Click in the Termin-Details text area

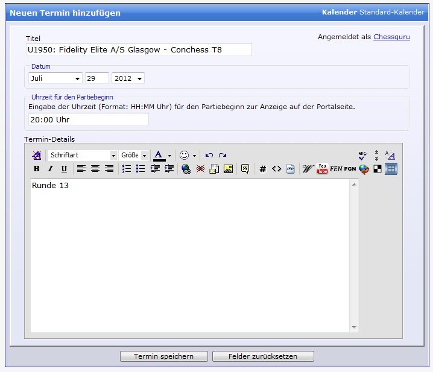coord(190,256)
